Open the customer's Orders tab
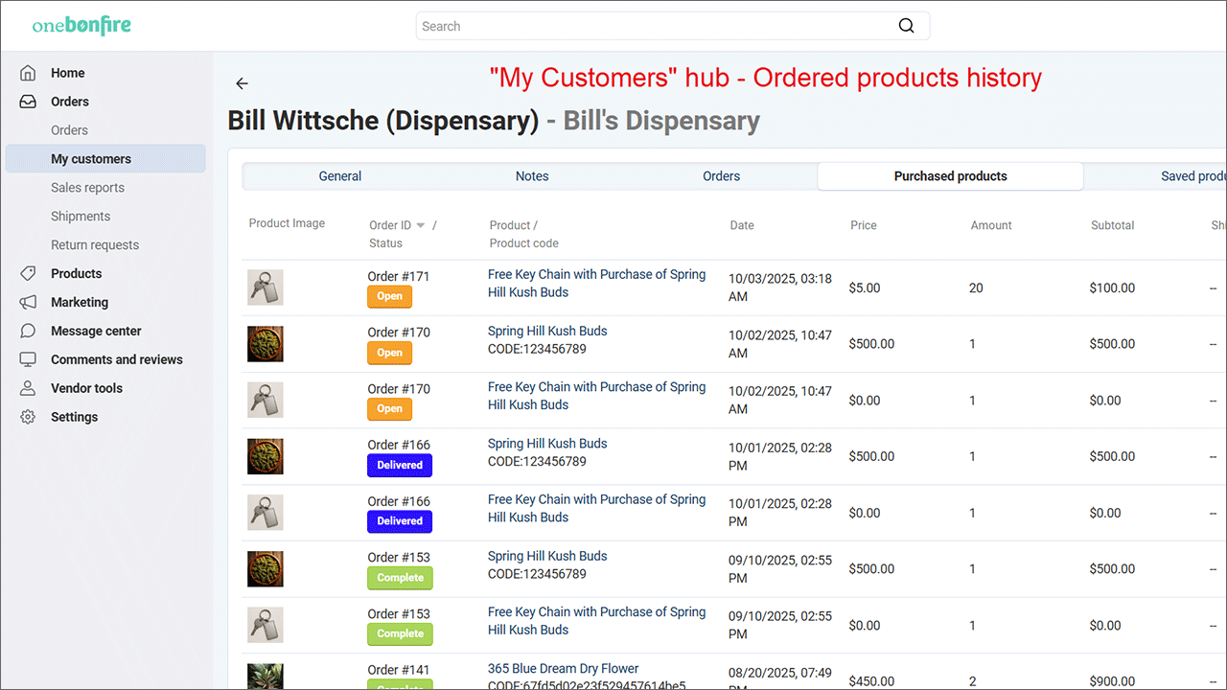The height and width of the screenshot is (690, 1227). [x=721, y=176]
